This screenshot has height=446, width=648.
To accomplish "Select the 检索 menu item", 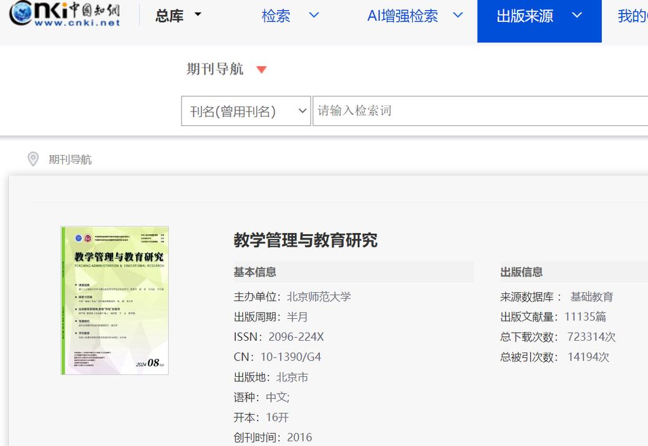I will coord(276,16).
